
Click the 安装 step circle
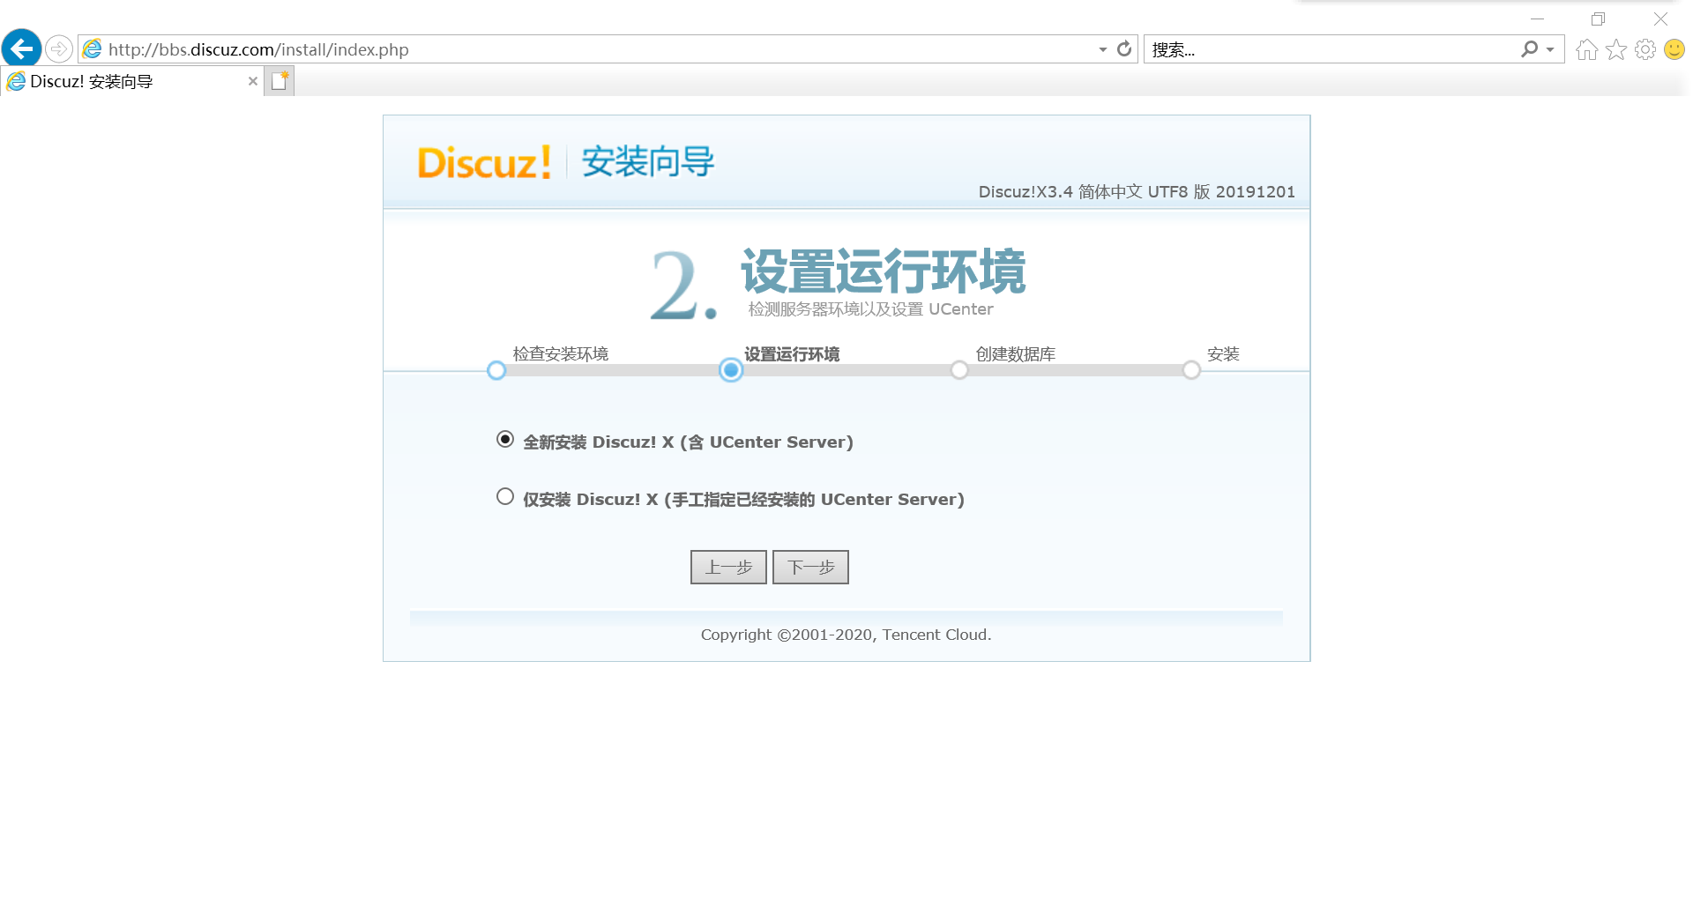(1191, 370)
